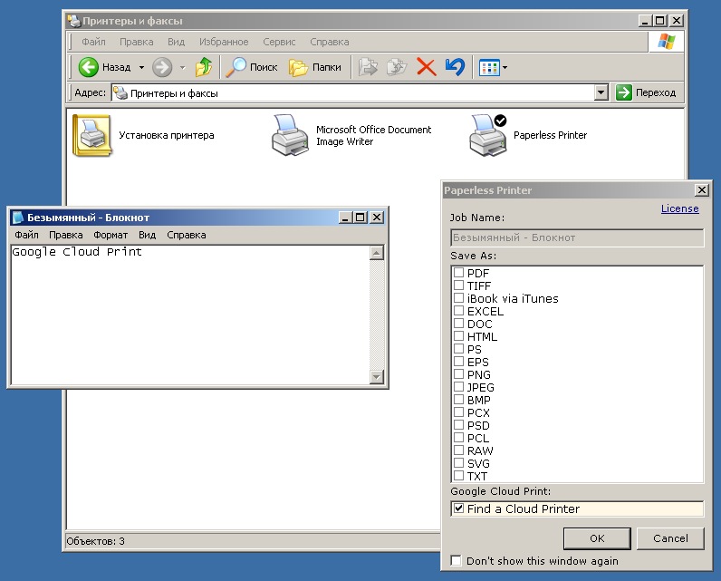This screenshot has width=721, height=581.
Task: Check the BMP format checkbox
Action: [x=458, y=400]
